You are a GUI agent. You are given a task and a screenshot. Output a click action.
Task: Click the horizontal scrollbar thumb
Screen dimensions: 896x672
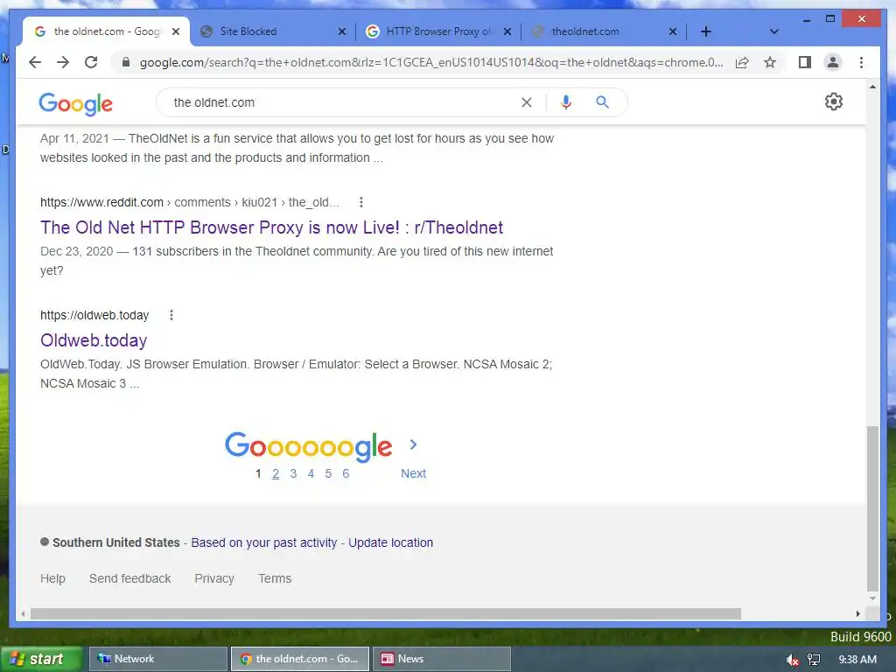(386, 613)
